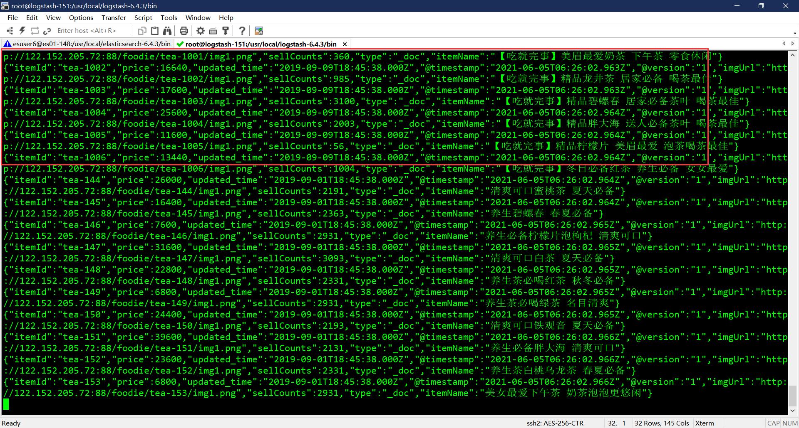
Task: Open Session Options gear icon
Action: click(201, 31)
